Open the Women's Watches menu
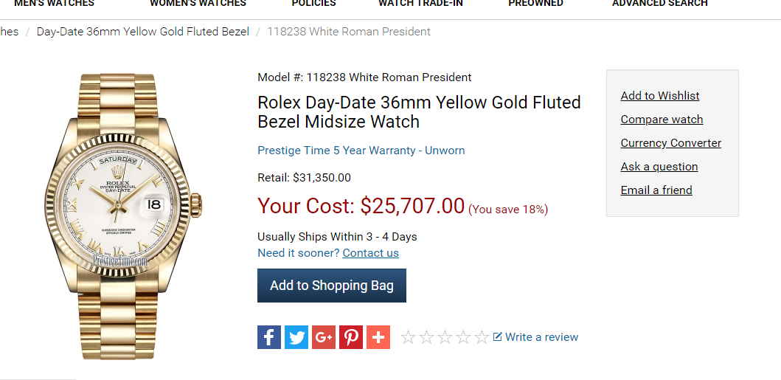The width and height of the screenshot is (781, 380). point(198,4)
